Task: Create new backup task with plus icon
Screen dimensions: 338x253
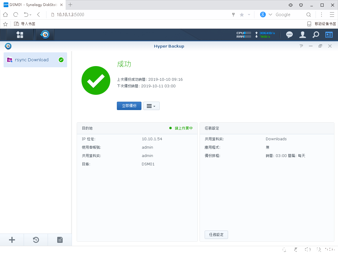Action: click(x=12, y=240)
